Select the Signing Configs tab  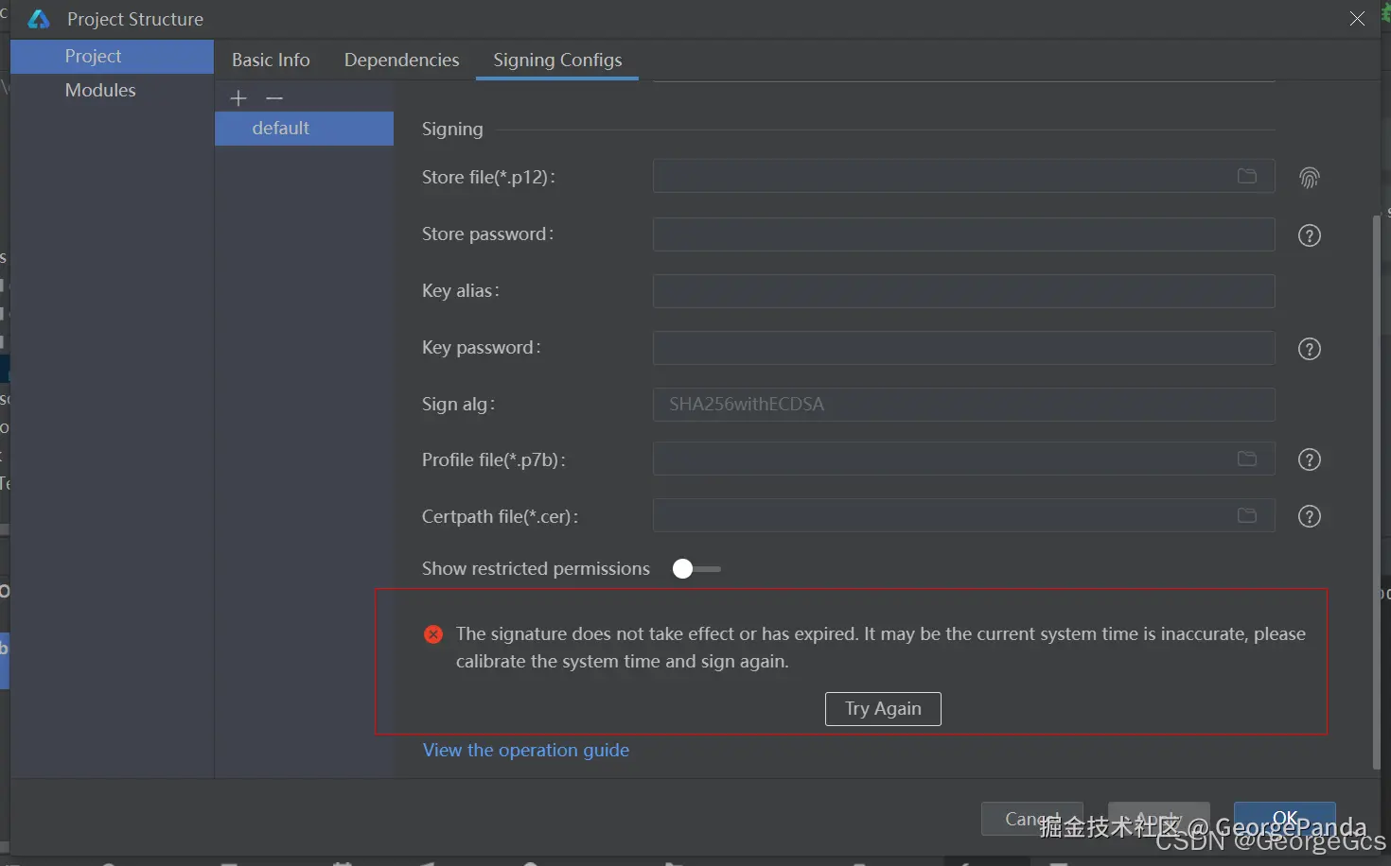point(557,60)
